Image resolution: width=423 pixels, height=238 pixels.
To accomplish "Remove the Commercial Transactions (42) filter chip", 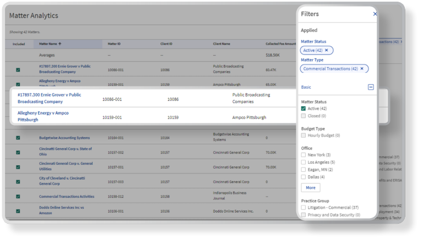I will (x=362, y=69).
